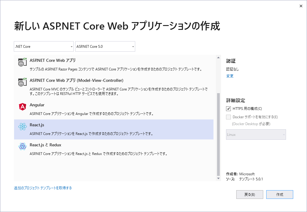Open the .NET Core framework dropdown
Image resolution: width=307 pixels, height=212 pixels.
pos(44,46)
